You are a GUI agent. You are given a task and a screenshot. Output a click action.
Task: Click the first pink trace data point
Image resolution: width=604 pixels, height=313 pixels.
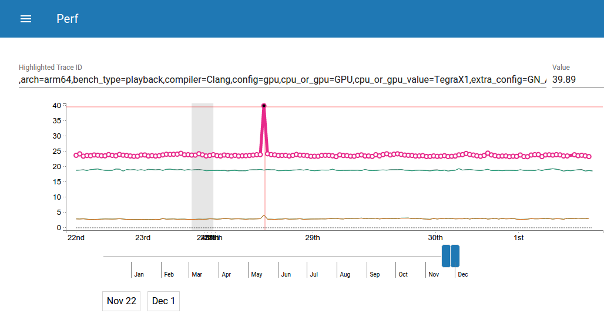coord(76,156)
